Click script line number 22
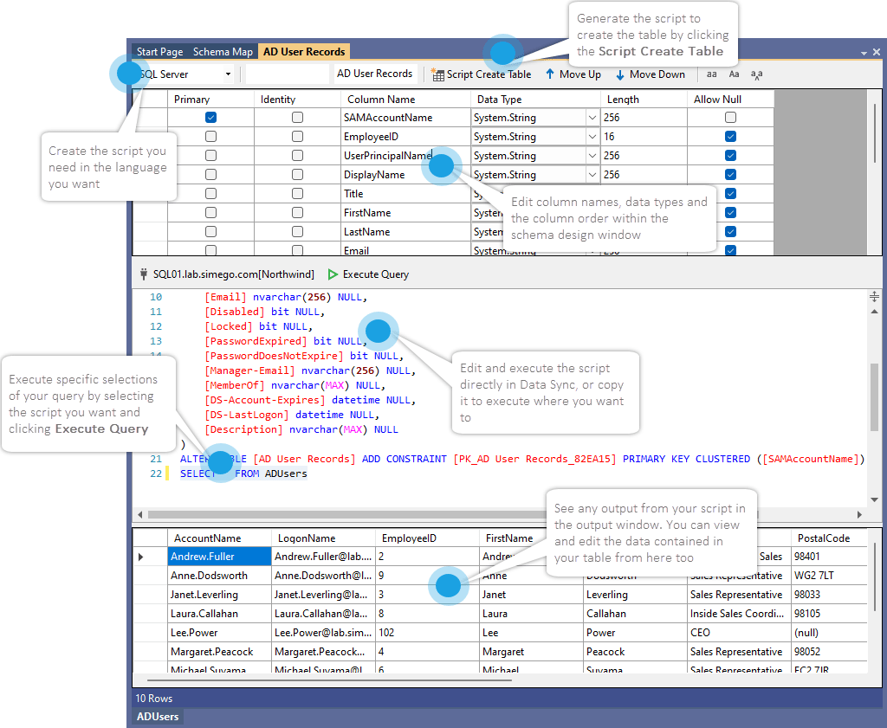887x728 pixels. (x=156, y=474)
